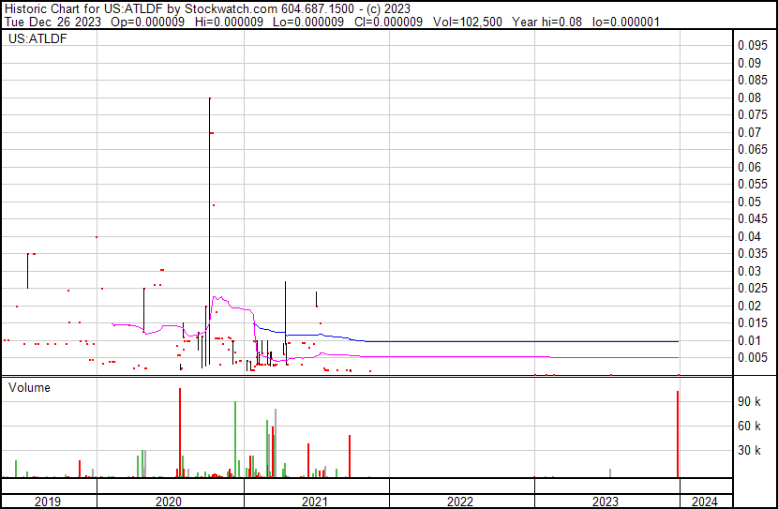Viewport: 778px width, 509px height.
Task: Select the 2020 year label on timeline
Action: point(169,502)
